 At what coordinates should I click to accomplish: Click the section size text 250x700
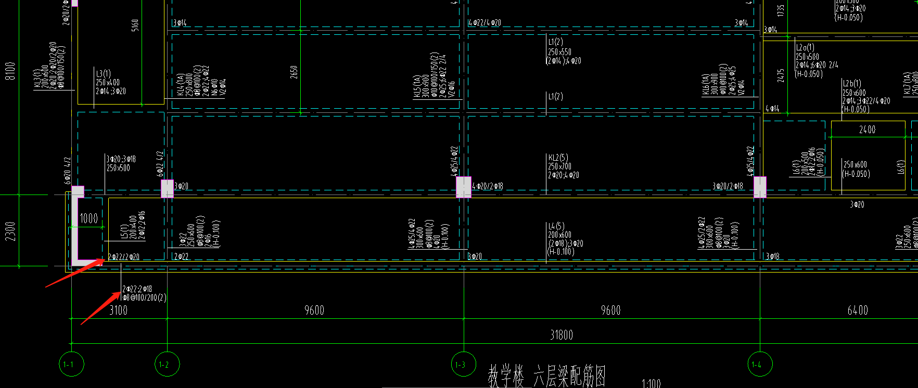point(559,166)
